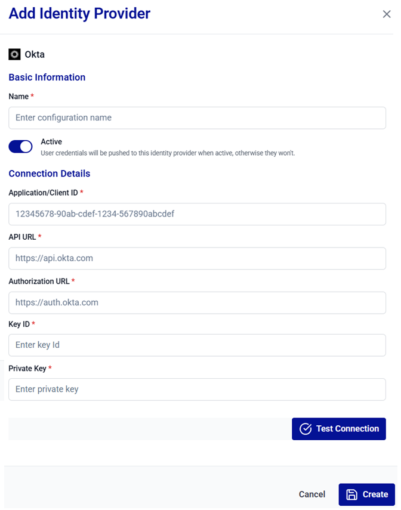Click the checkmark icon on Test Connection
The height and width of the screenshot is (510, 401).
306,429
